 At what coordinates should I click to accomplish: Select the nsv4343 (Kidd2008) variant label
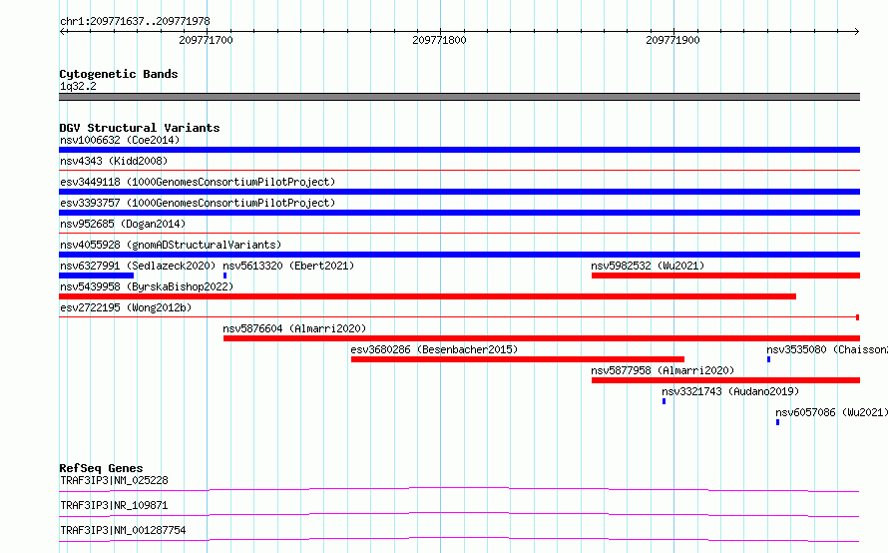click(114, 161)
